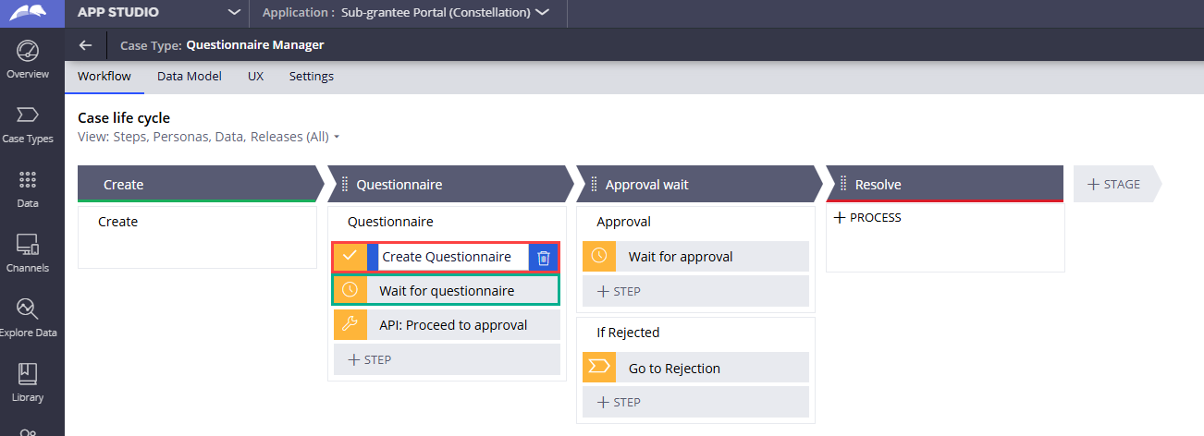Click the Wait for approval clock icon

pos(598,257)
